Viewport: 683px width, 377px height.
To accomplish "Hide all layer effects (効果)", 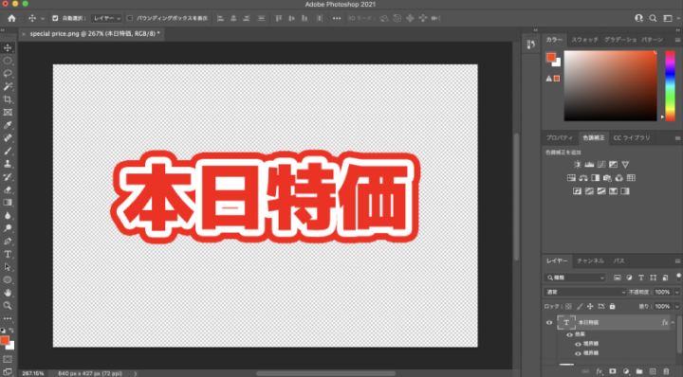I will point(569,334).
